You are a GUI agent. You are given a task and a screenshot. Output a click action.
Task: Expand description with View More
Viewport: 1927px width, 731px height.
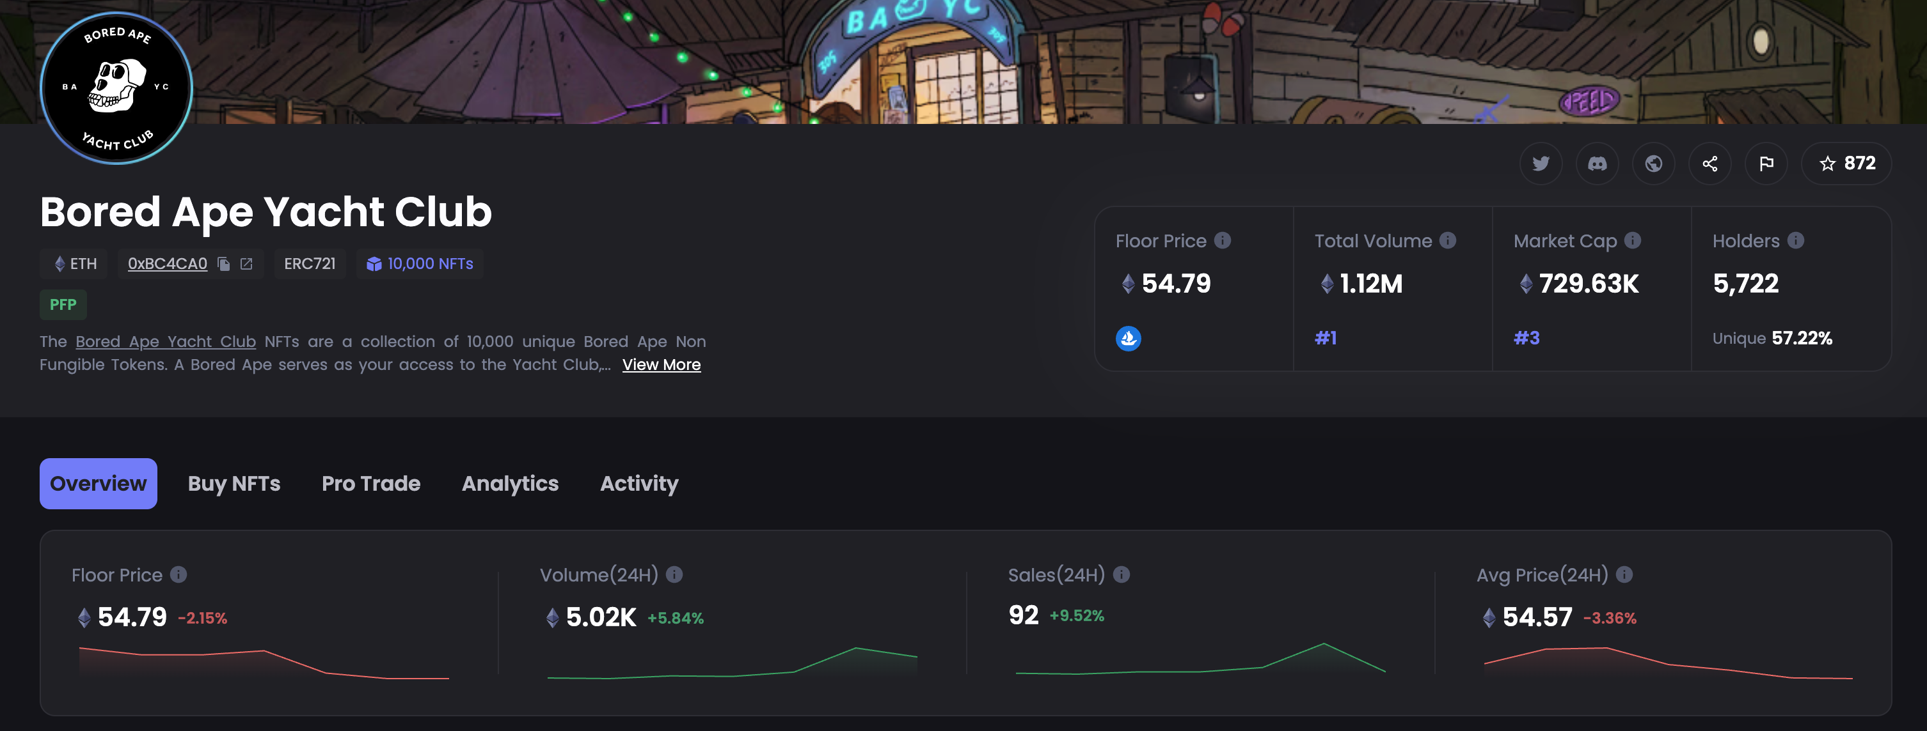[662, 365]
